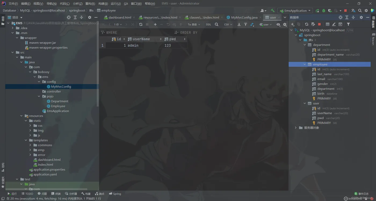
Task: Open data source properties wrench icon
Action: [313, 24]
